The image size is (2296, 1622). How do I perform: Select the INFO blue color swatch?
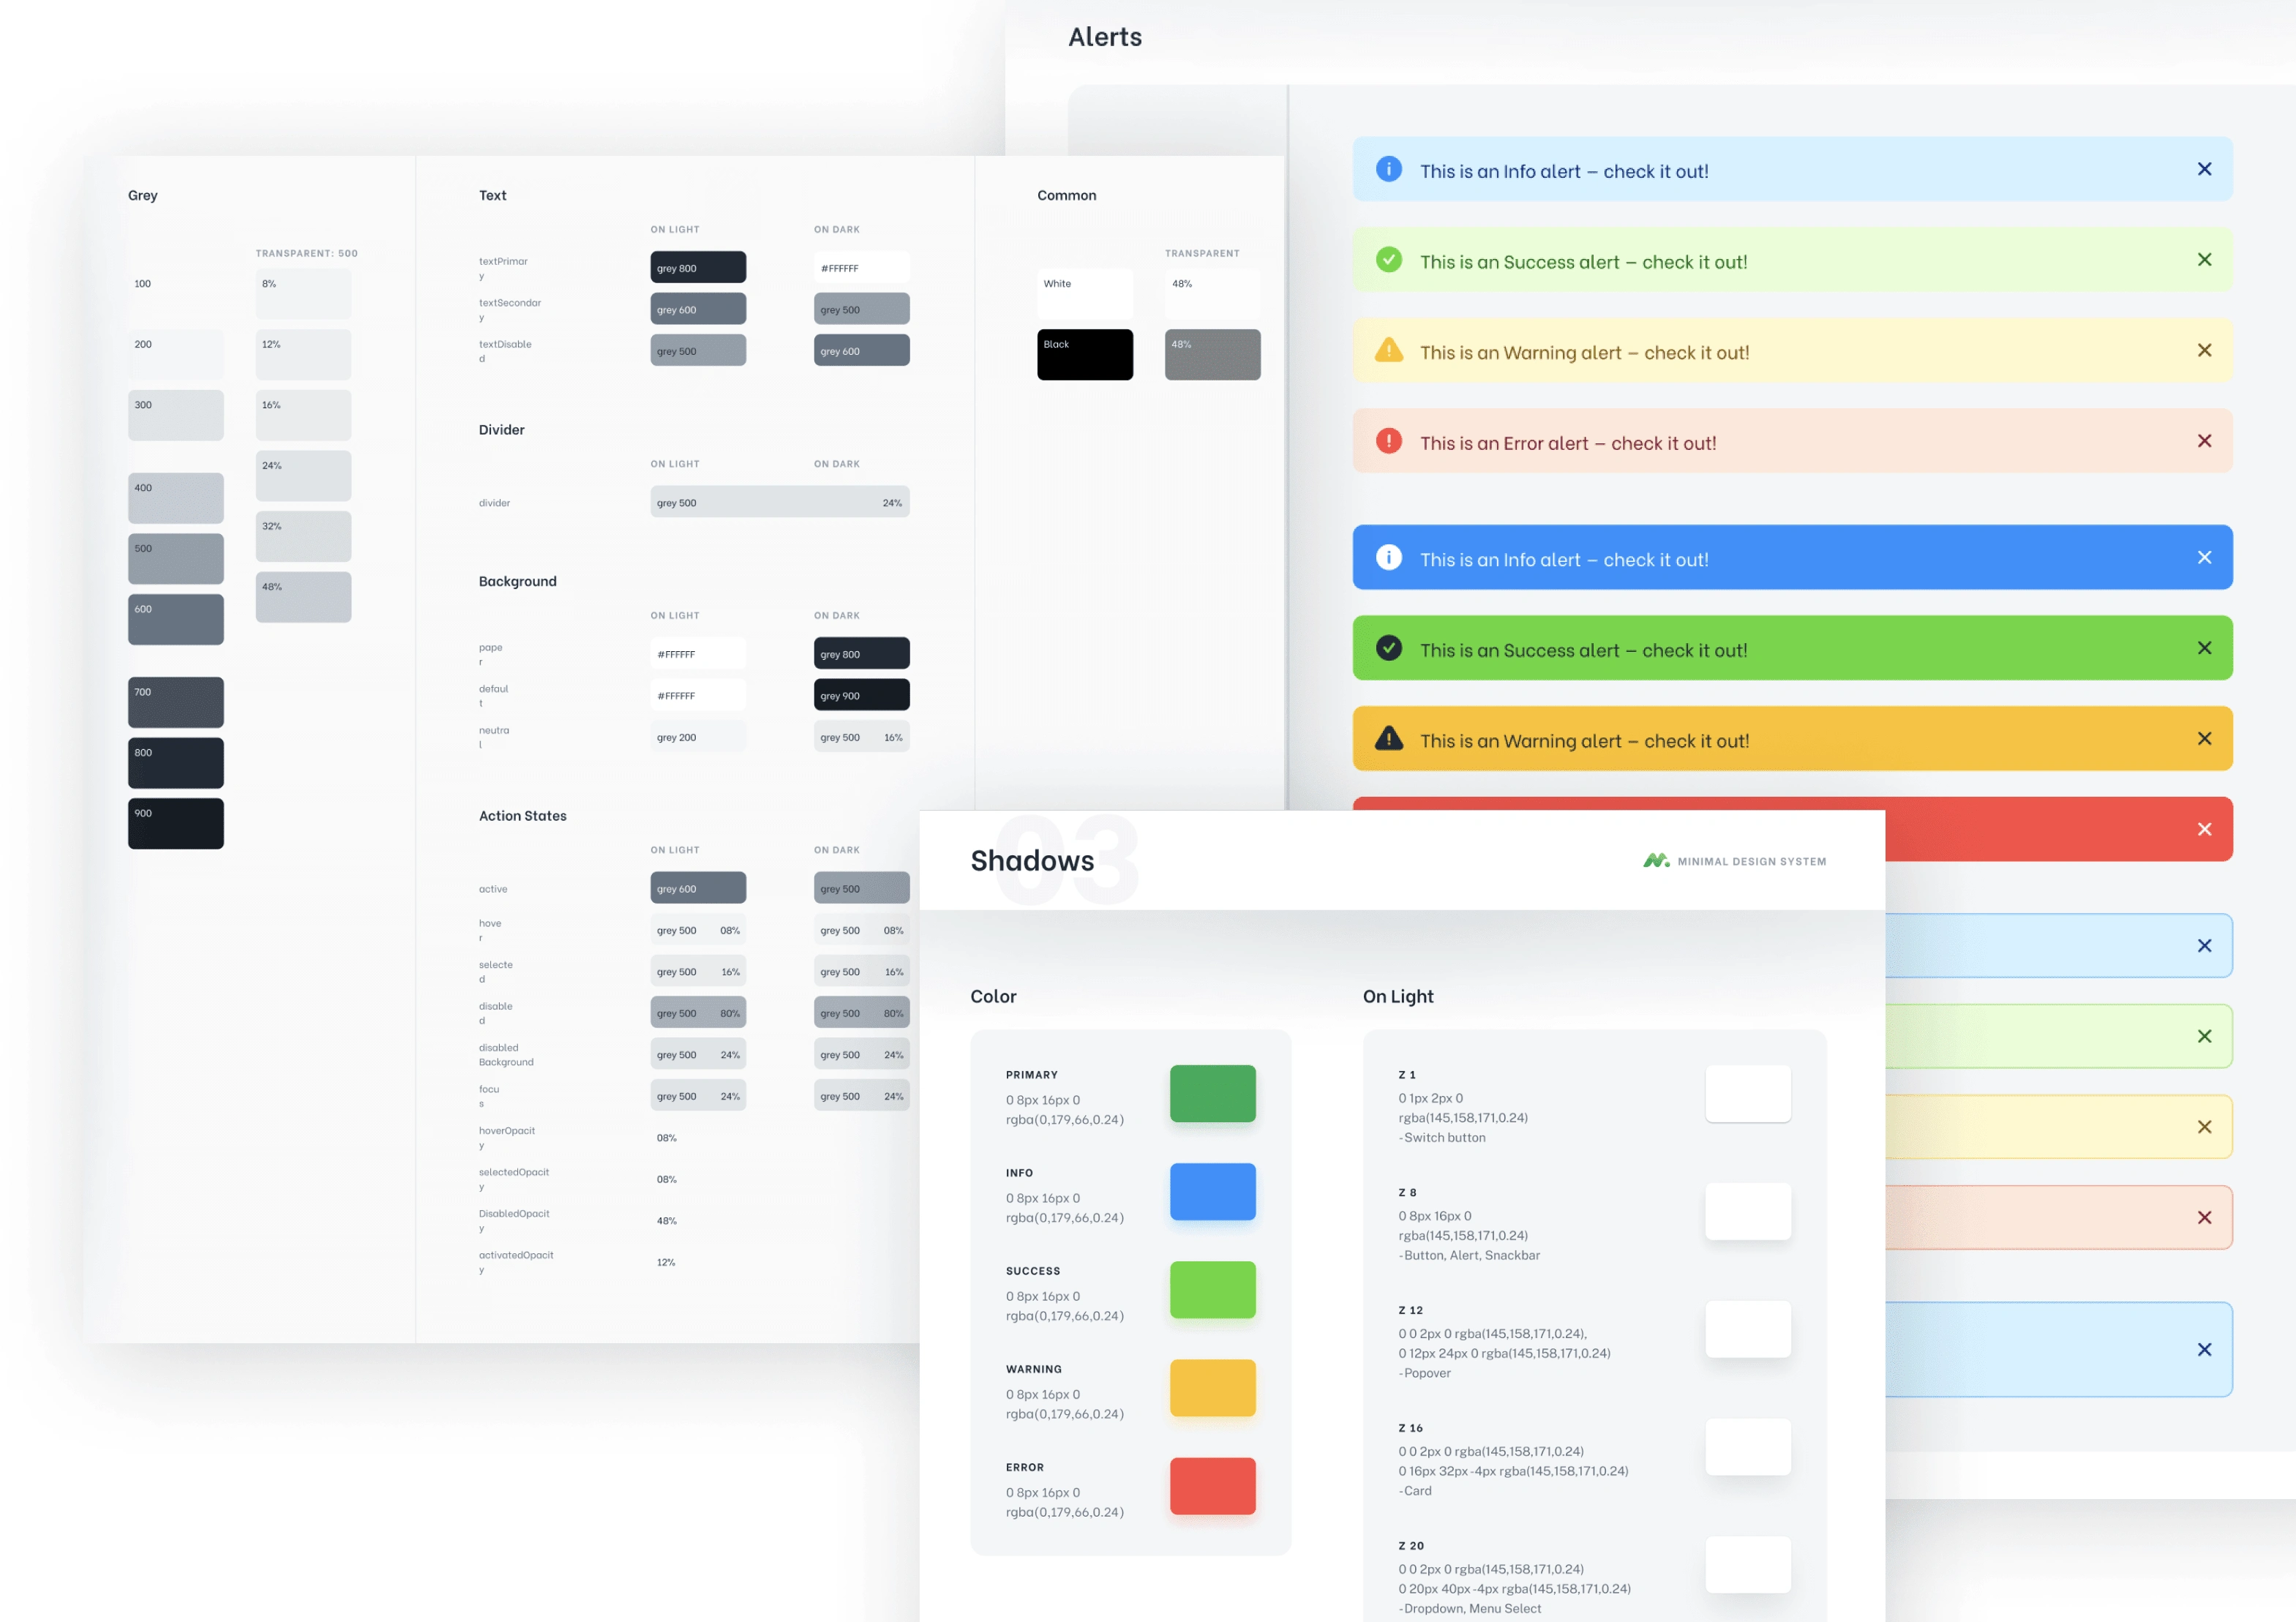point(1213,1192)
